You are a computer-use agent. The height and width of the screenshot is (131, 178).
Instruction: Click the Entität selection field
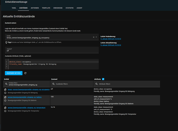coord(52,37)
